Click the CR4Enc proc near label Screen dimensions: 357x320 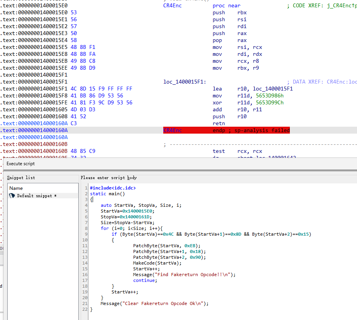pyautogui.click(x=172, y=6)
